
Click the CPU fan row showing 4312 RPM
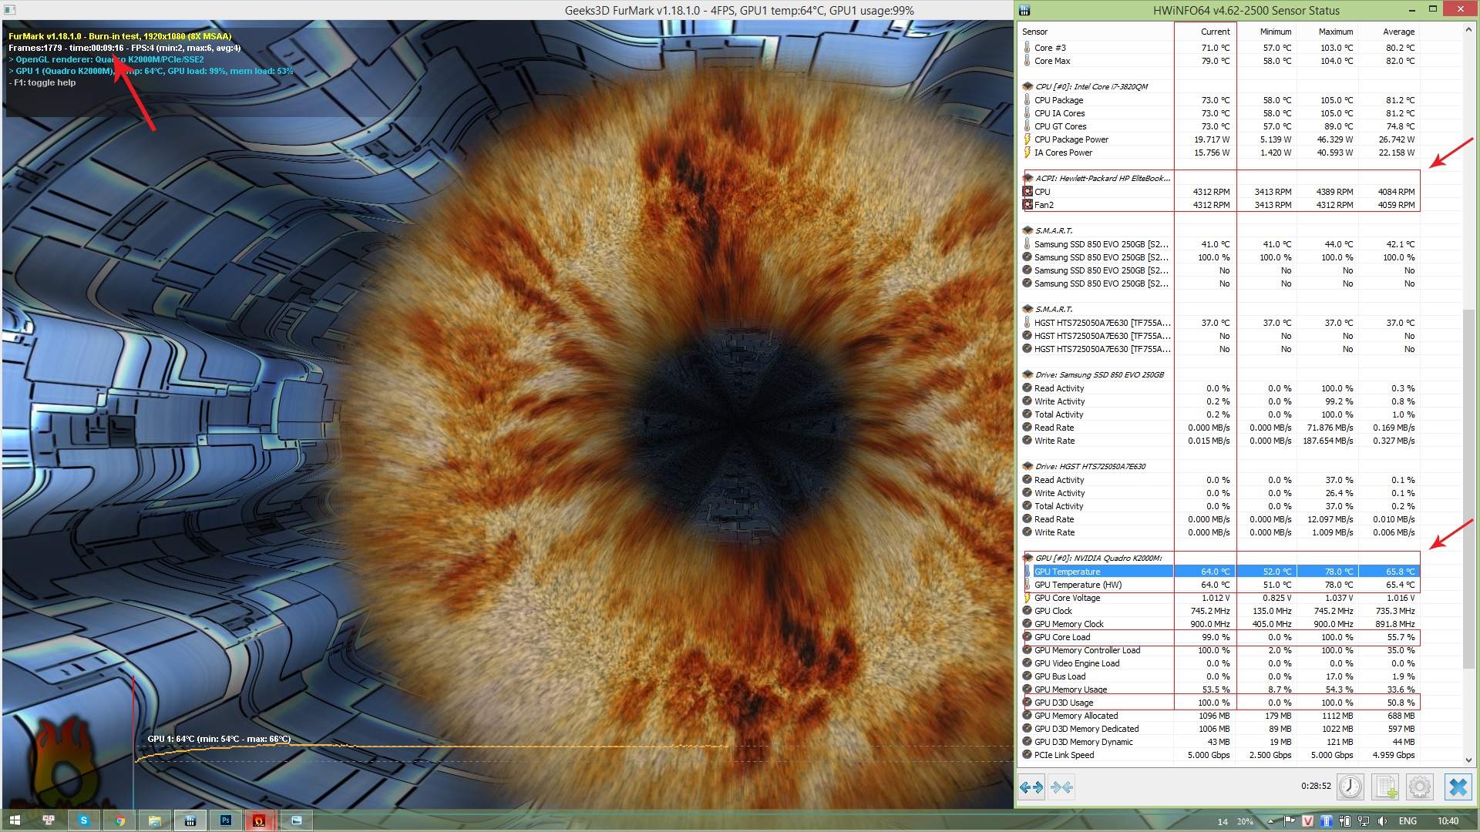(1219, 192)
